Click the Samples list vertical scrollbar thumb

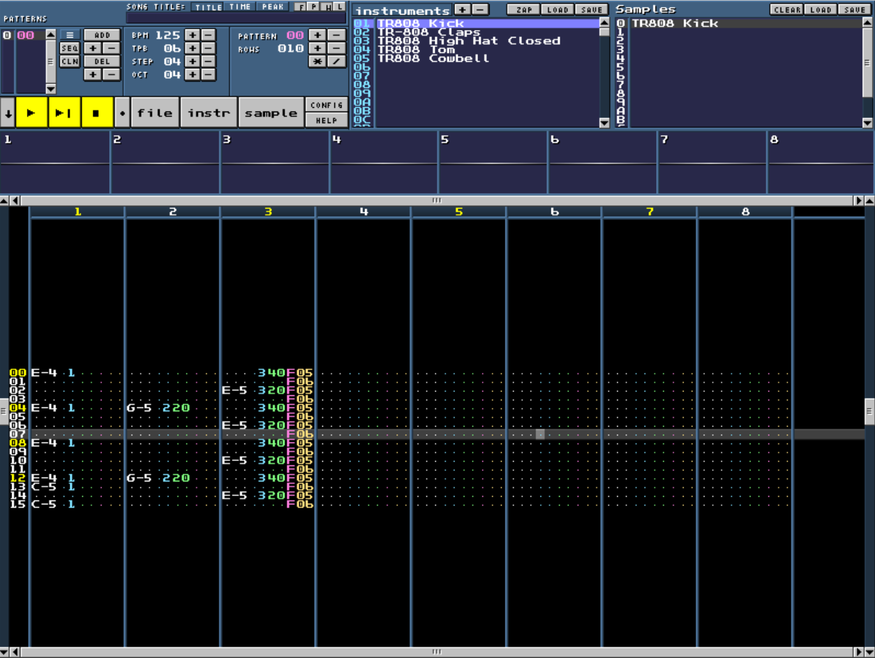(x=867, y=62)
